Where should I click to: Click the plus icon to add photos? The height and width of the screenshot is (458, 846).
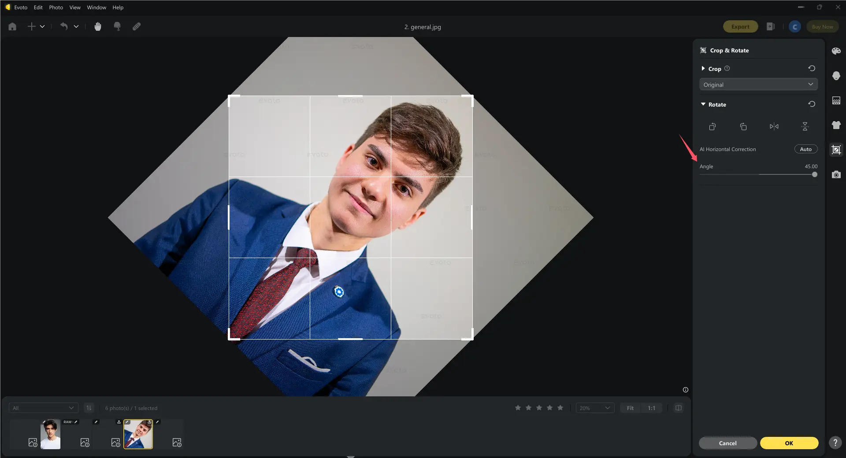point(31,26)
